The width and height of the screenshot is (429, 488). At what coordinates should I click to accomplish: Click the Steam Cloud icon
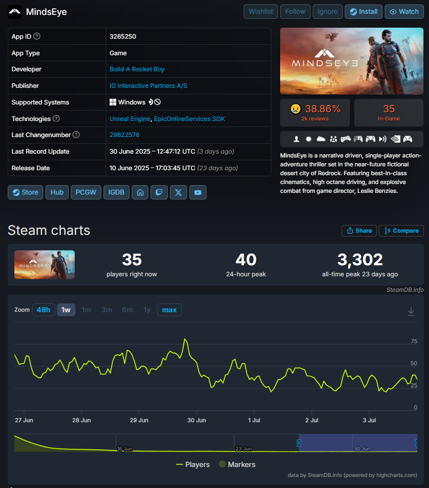pyautogui.click(x=321, y=139)
